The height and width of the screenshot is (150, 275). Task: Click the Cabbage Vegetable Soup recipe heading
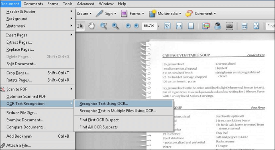(x=186, y=55)
